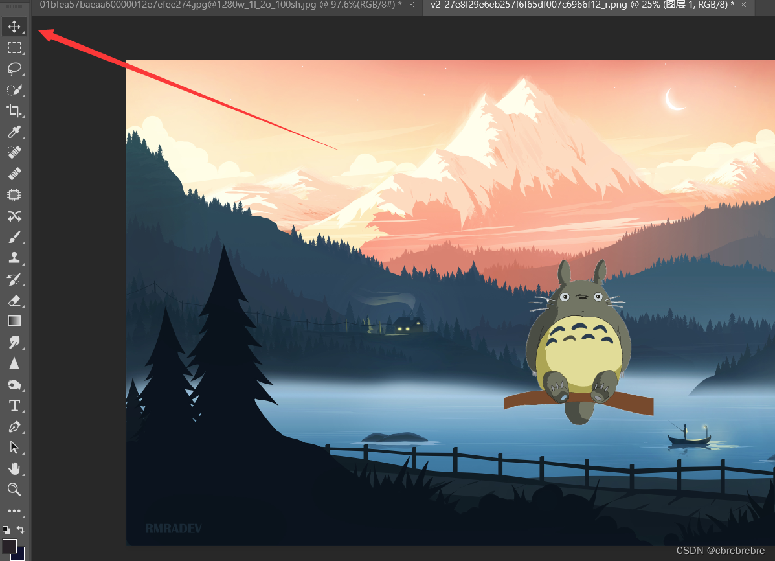Select the Smudge tool
Image resolution: width=775 pixels, height=561 pixels.
pyautogui.click(x=14, y=342)
